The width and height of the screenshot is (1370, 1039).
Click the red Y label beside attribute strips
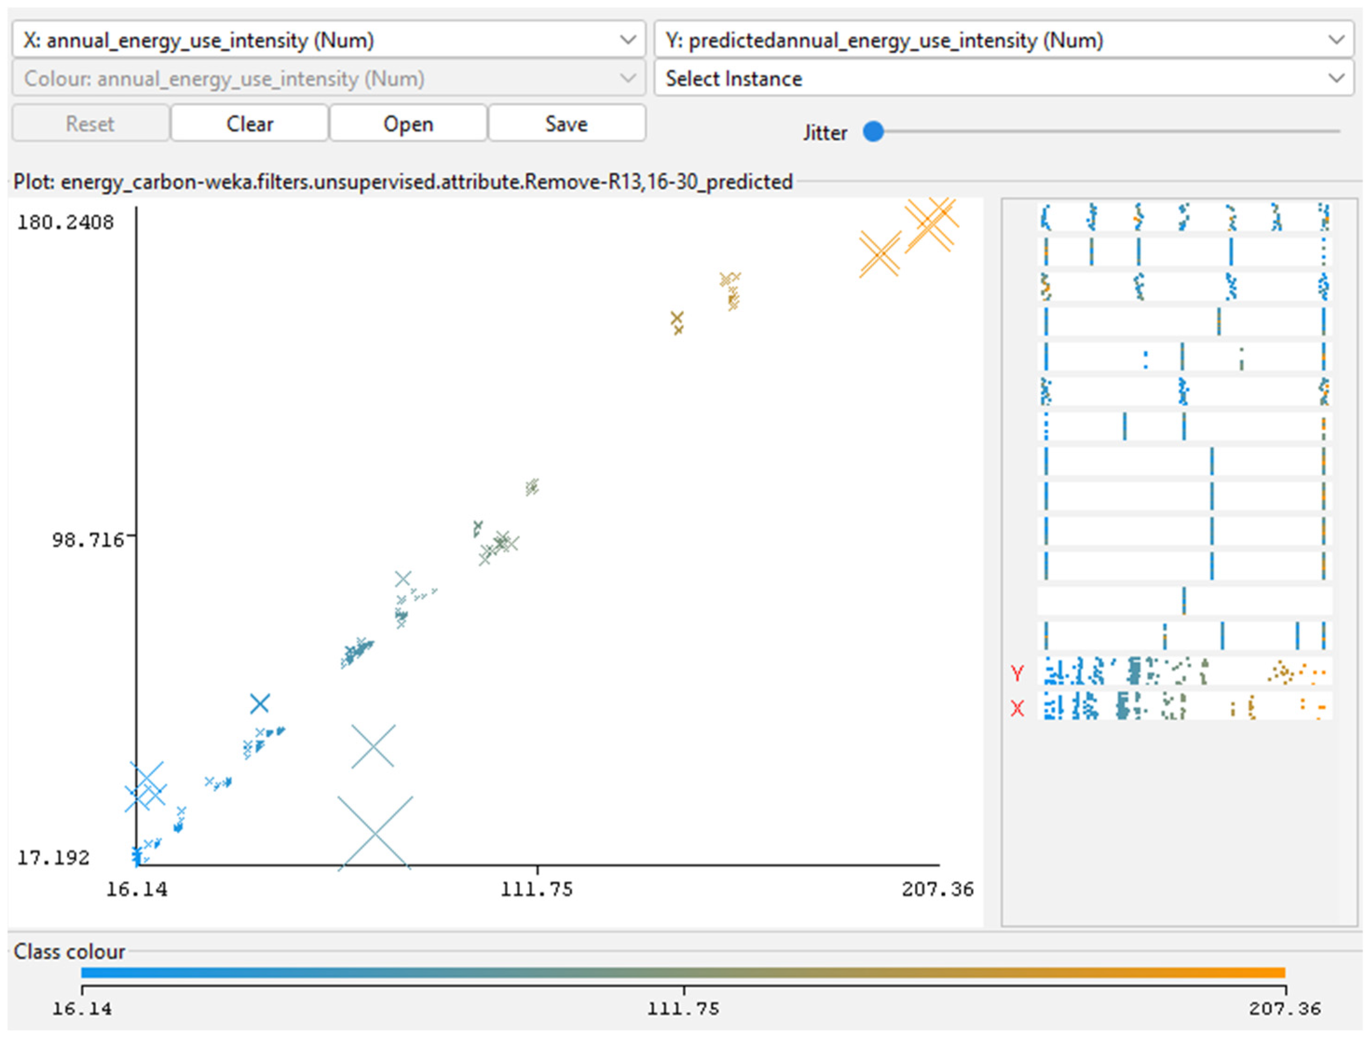click(x=1017, y=673)
